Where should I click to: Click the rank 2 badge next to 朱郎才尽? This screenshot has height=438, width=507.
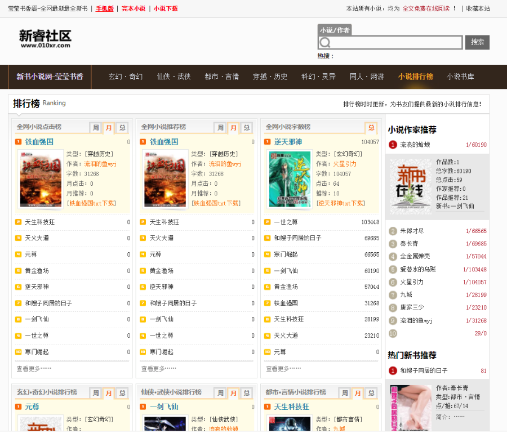pyautogui.click(x=393, y=231)
